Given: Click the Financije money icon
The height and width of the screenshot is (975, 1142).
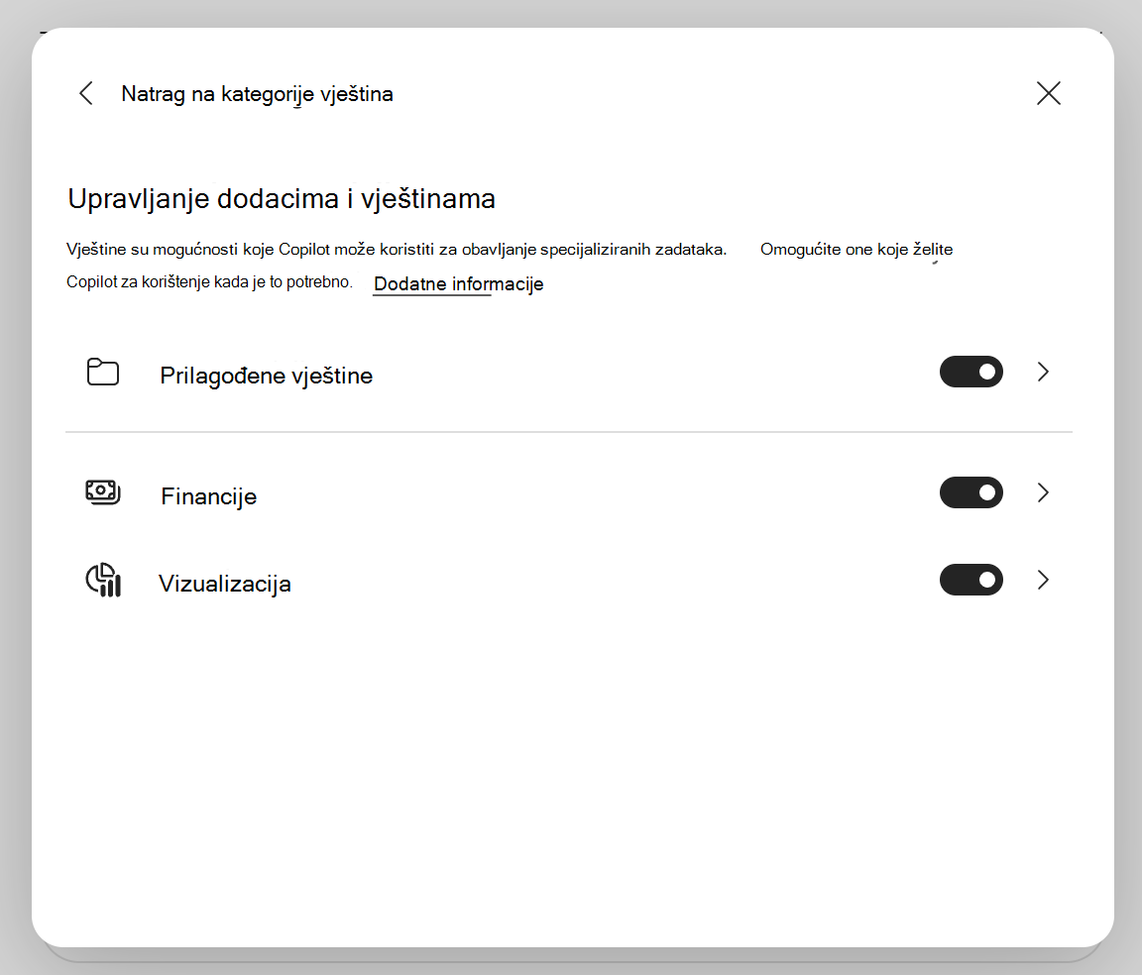Looking at the screenshot, I should 103,493.
